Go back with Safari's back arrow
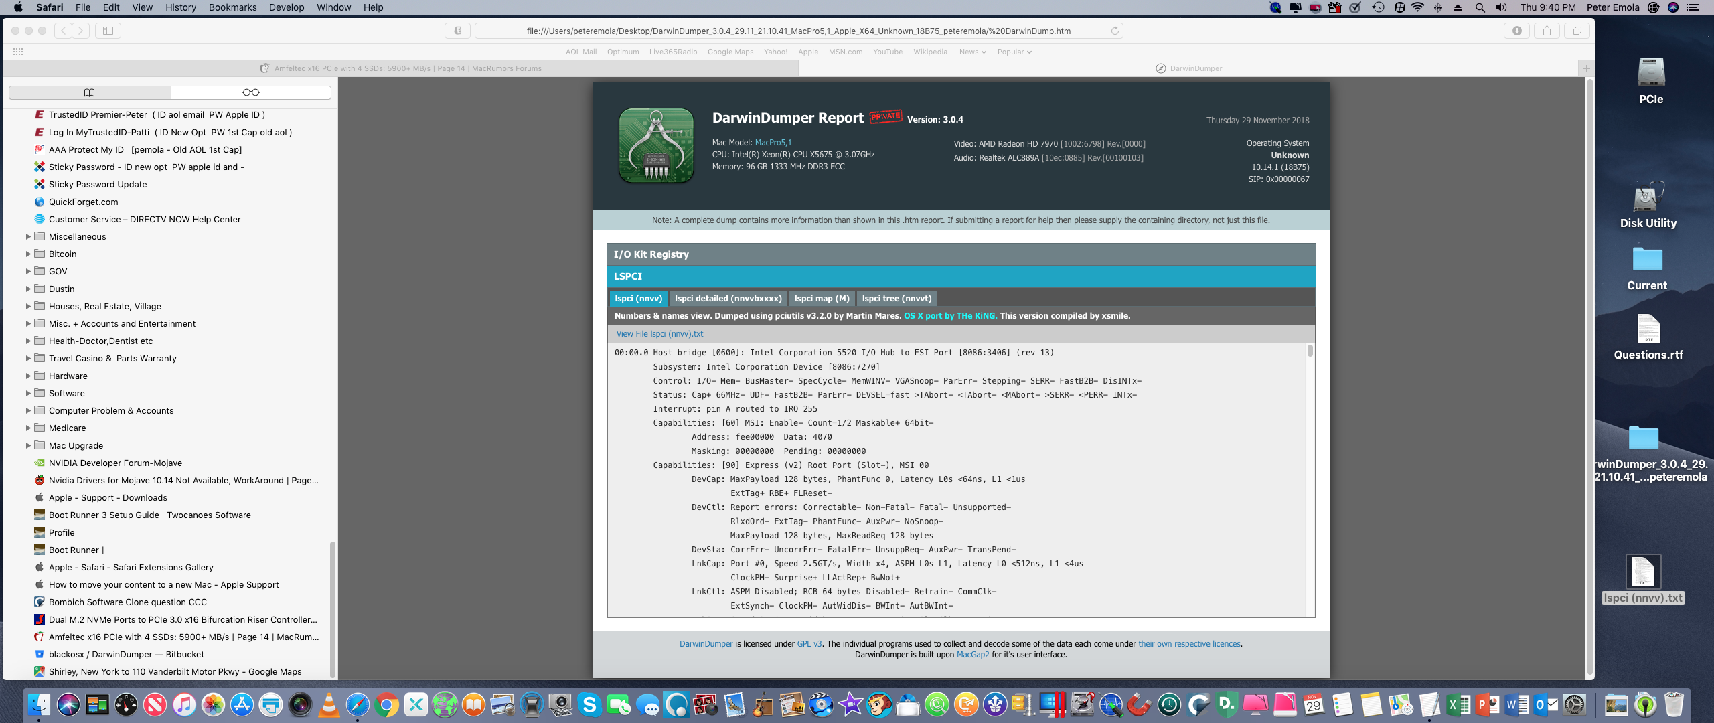The width and height of the screenshot is (1714, 723). click(63, 31)
